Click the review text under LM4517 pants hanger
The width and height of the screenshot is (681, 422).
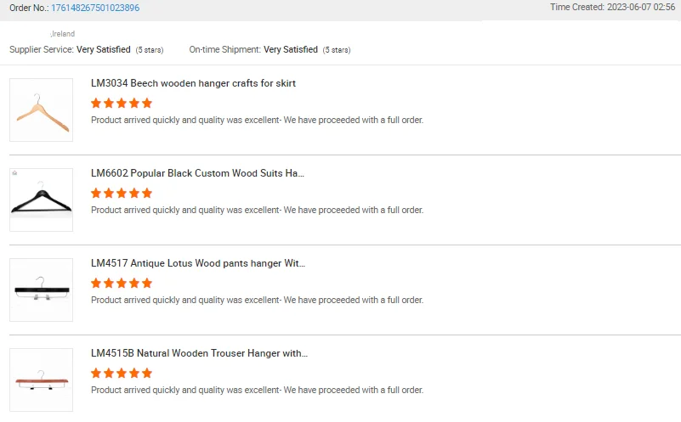(x=257, y=300)
